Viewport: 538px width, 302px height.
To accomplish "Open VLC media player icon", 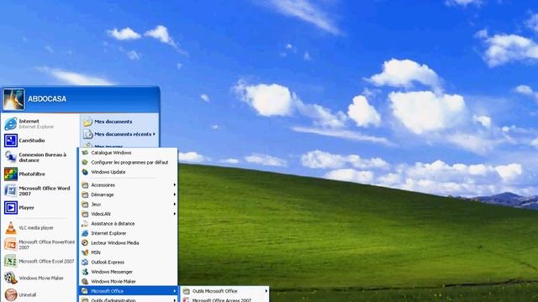I will point(11,227).
